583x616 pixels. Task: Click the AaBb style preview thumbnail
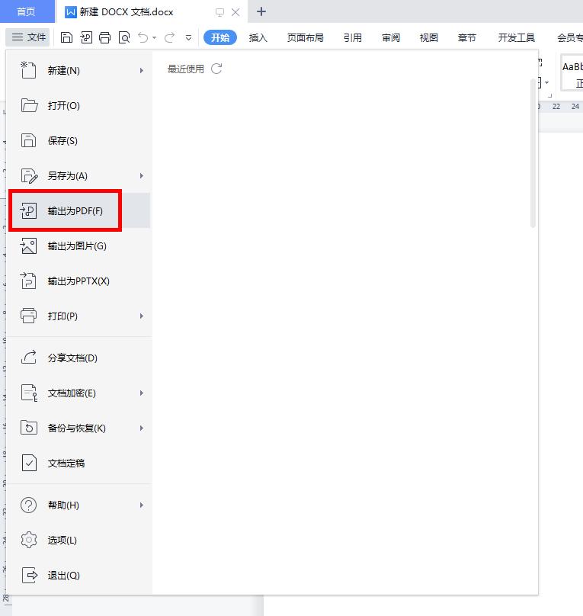(x=573, y=72)
